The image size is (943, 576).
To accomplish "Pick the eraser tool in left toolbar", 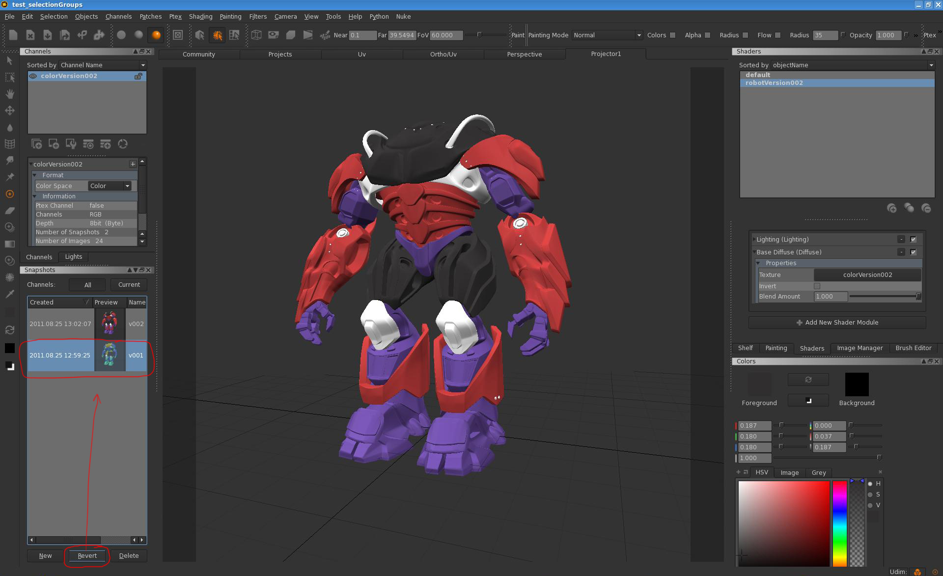I will [x=10, y=211].
